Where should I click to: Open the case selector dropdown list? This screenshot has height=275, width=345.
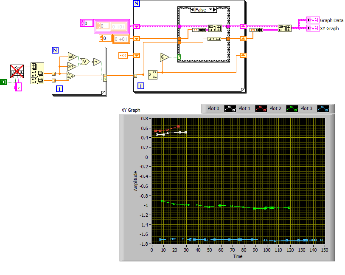(x=210, y=9)
